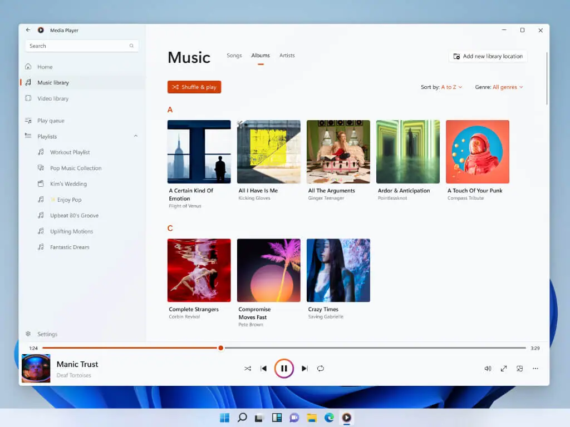The height and width of the screenshot is (427, 570).
Task: Switch to mini player mode
Action: (x=520, y=369)
